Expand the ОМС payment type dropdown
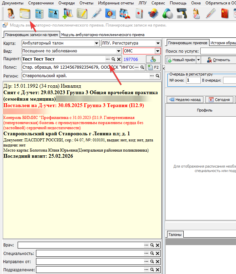236x274 pixels. click(158, 51)
